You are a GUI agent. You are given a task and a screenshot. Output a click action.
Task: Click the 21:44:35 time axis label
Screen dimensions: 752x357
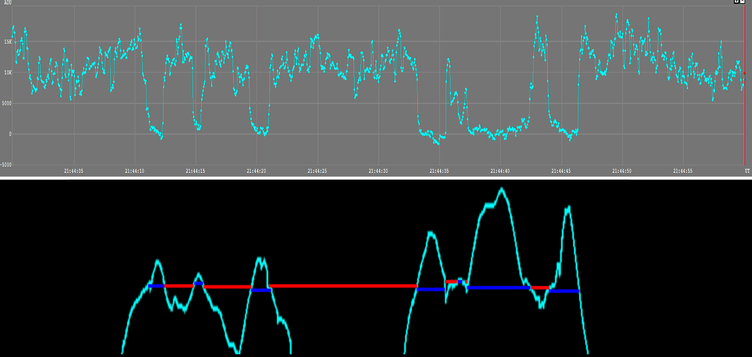pyautogui.click(x=439, y=170)
